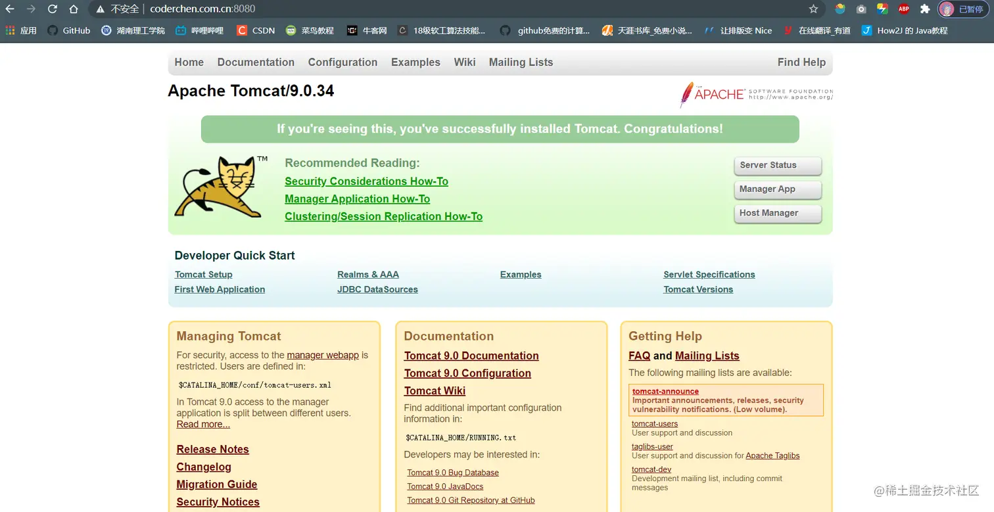Open the Tomcat Versions link
Screen dimensions: 994x512
(698, 289)
